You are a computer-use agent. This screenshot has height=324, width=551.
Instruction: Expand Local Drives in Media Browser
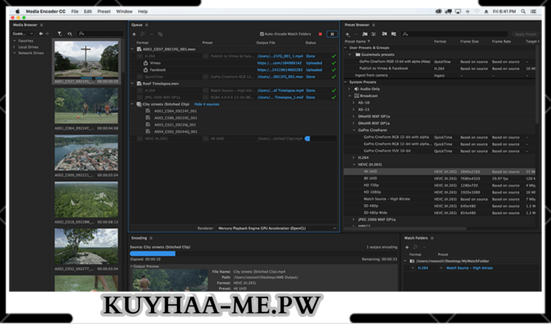15,47
